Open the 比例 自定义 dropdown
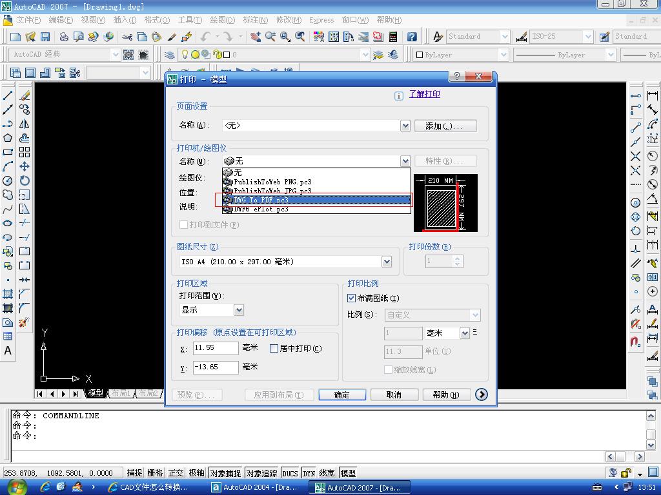The width and height of the screenshot is (661, 495). [475, 315]
